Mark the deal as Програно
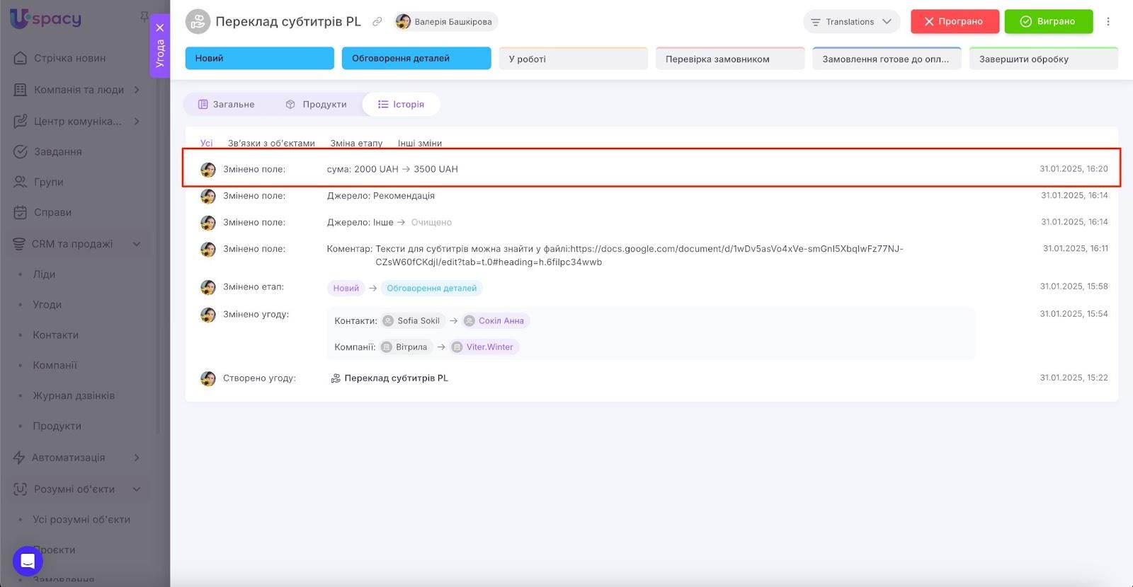1133x587 pixels. [x=954, y=22]
